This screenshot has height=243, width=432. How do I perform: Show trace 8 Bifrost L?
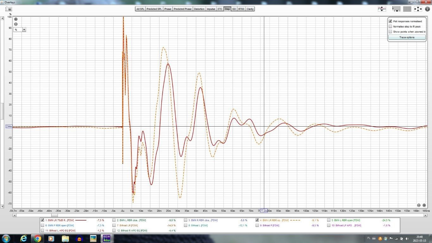tap(186, 225)
